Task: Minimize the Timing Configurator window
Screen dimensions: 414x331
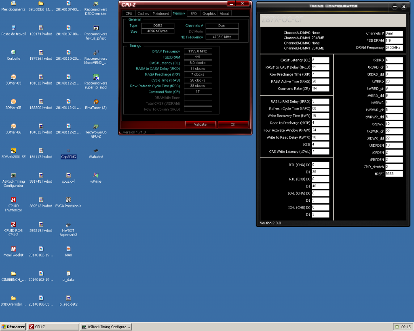Action: click(x=395, y=6)
